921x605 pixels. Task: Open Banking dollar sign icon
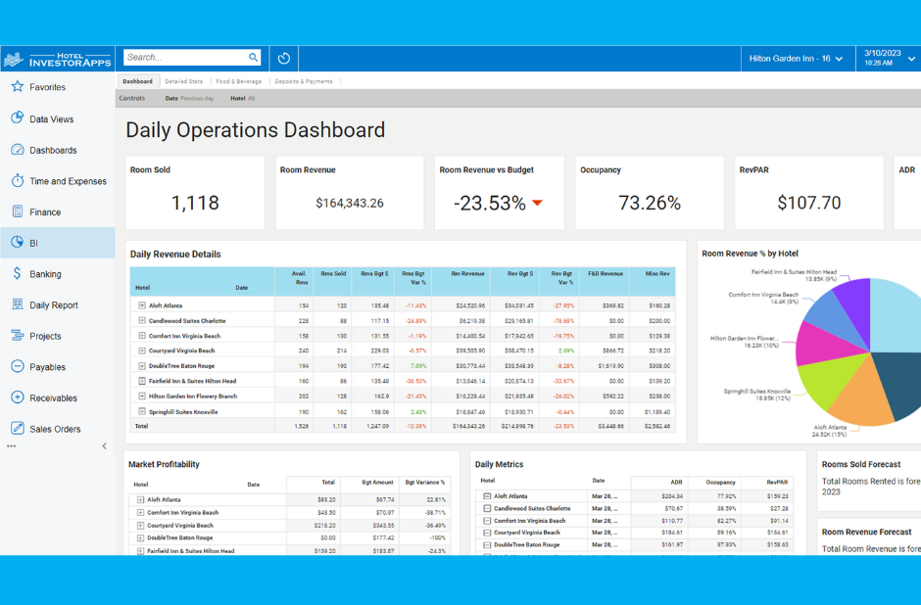[17, 273]
